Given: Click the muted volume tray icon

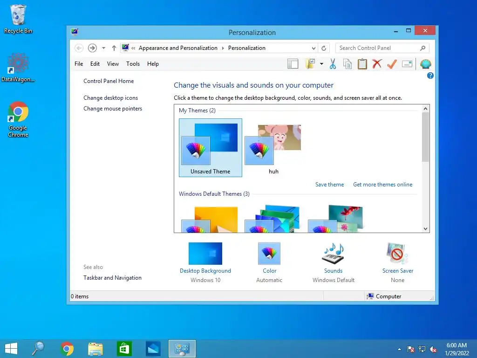Looking at the screenshot, I should point(433,349).
